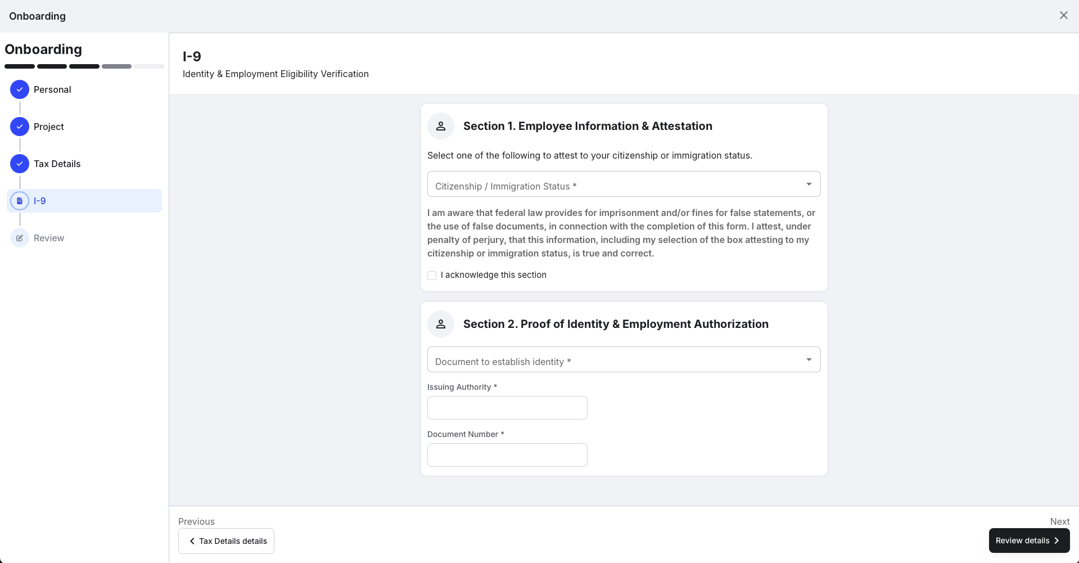Click the Citizenship dropdown arrow

(809, 184)
